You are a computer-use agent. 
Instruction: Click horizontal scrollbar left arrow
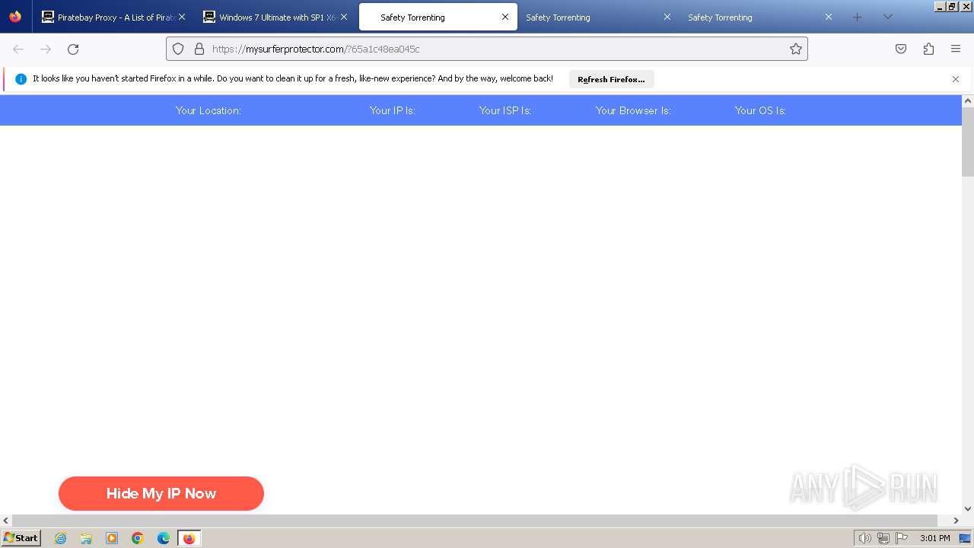coord(6,521)
